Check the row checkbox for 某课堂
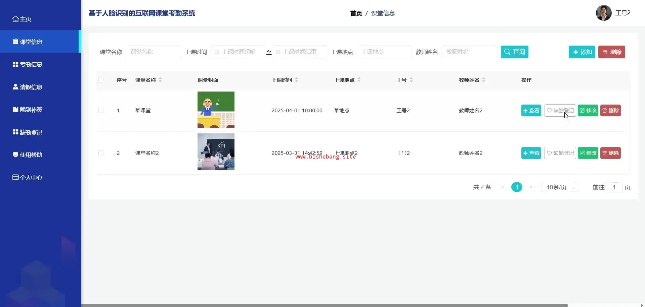This screenshot has width=645, height=307. click(101, 111)
